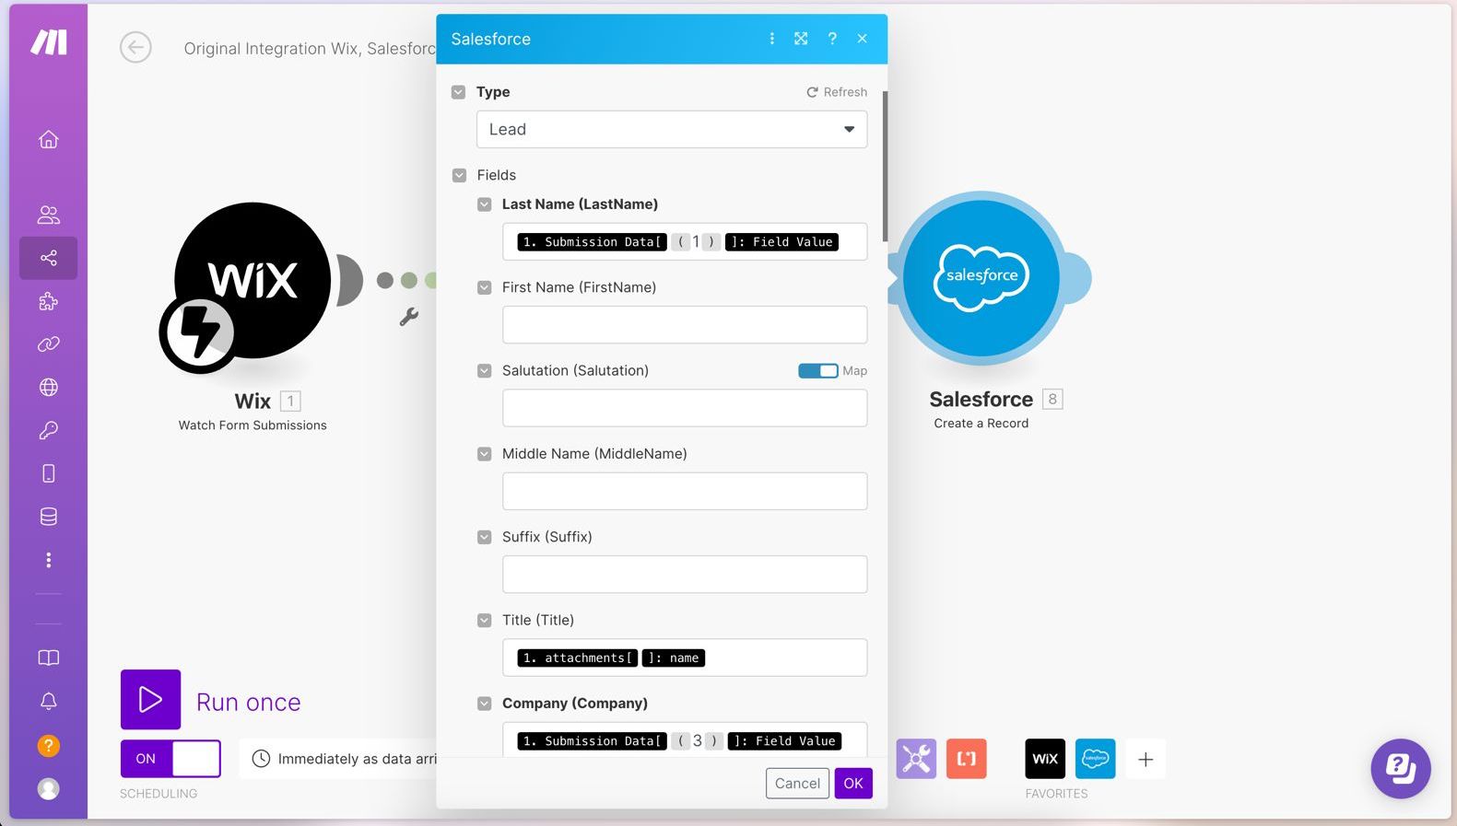Viewport: 1457px width, 826px height.
Task: Select the Salesforce favorite app icon
Action: pyautogui.click(x=1096, y=759)
